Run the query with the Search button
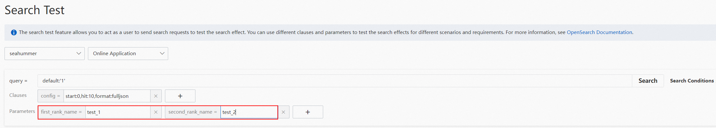Screen dimensions: 716x128 (x=648, y=81)
